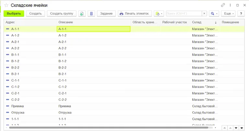Click the right arrow of the horizontal scrollbar

(215, 128)
